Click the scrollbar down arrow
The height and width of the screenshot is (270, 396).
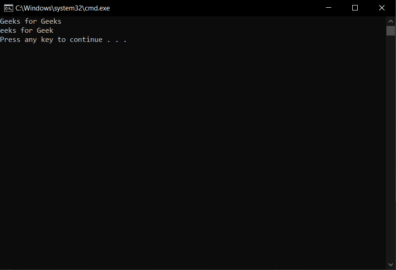click(x=391, y=265)
